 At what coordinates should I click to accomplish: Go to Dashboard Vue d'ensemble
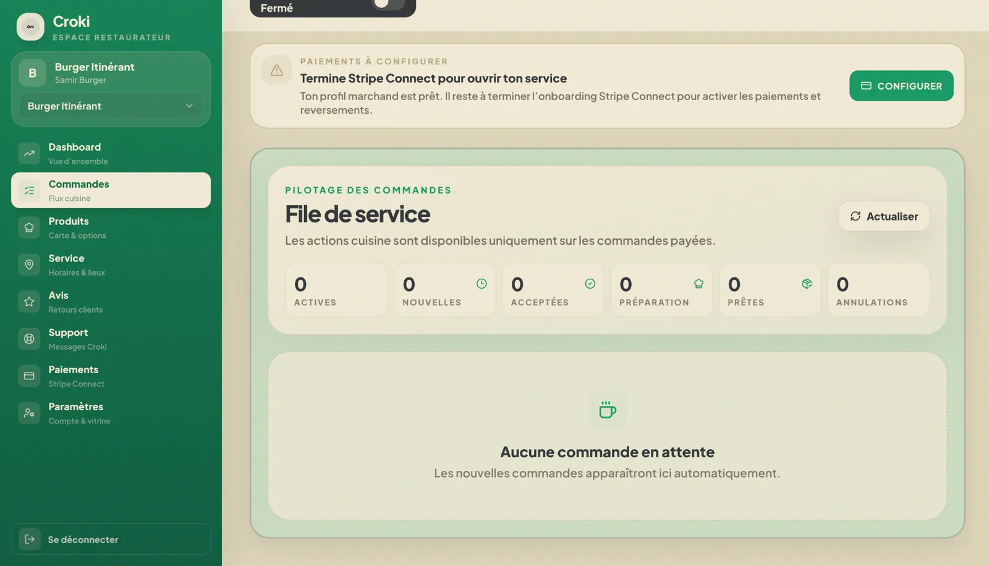[111, 153]
